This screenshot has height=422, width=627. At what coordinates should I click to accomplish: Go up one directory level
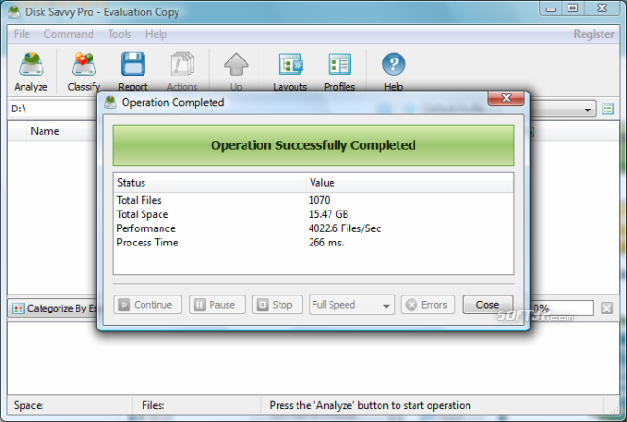(x=236, y=64)
